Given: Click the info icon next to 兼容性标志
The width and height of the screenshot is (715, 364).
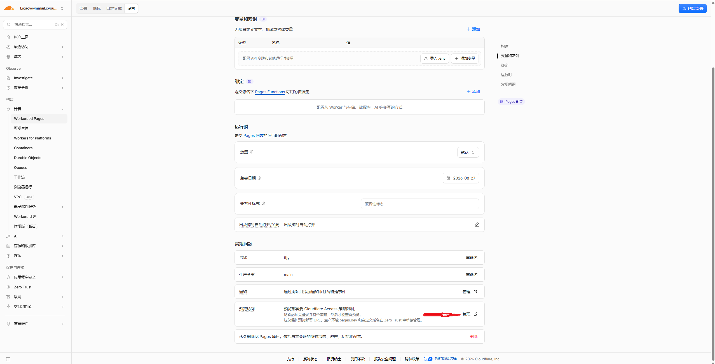Looking at the screenshot, I should [263, 203].
